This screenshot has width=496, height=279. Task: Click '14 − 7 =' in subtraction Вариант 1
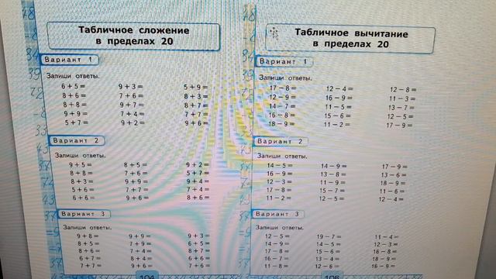(282, 106)
